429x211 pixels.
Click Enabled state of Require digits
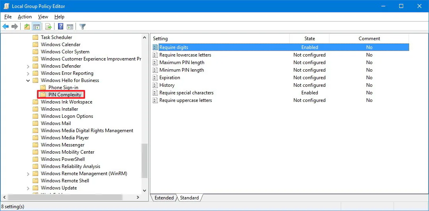click(310, 47)
